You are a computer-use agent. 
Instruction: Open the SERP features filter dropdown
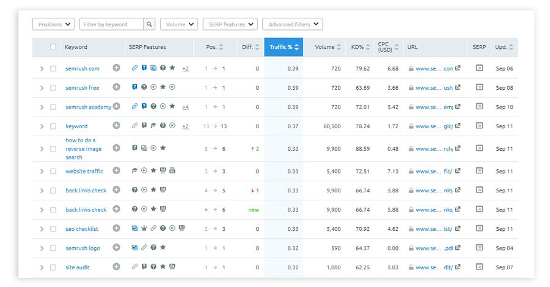click(x=230, y=24)
